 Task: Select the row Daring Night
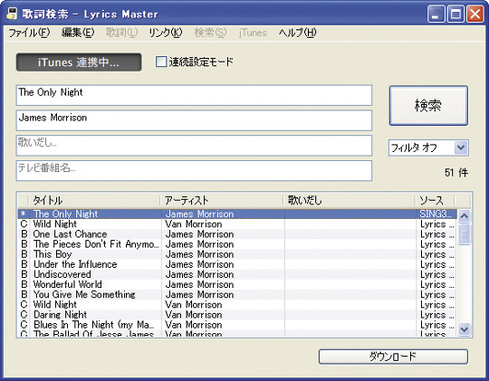(x=237, y=315)
